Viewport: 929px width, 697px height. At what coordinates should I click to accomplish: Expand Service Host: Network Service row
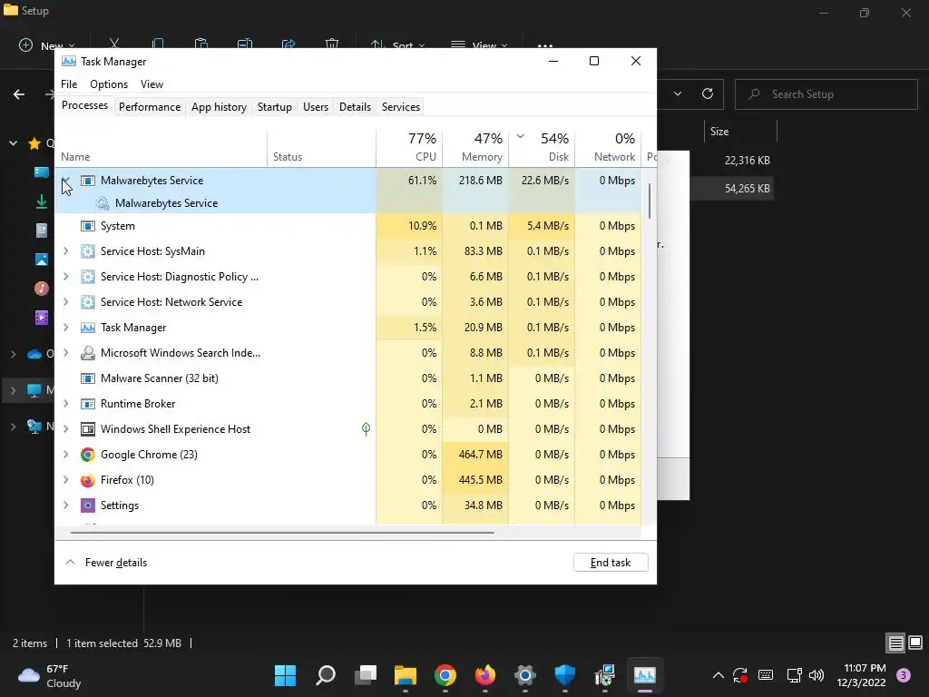tap(65, 302)
